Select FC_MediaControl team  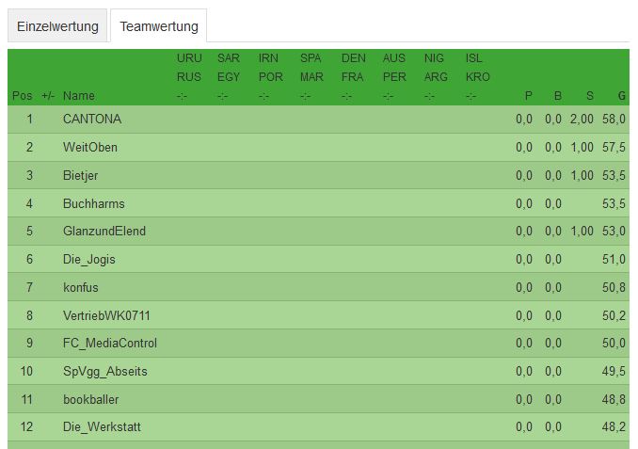110,343
